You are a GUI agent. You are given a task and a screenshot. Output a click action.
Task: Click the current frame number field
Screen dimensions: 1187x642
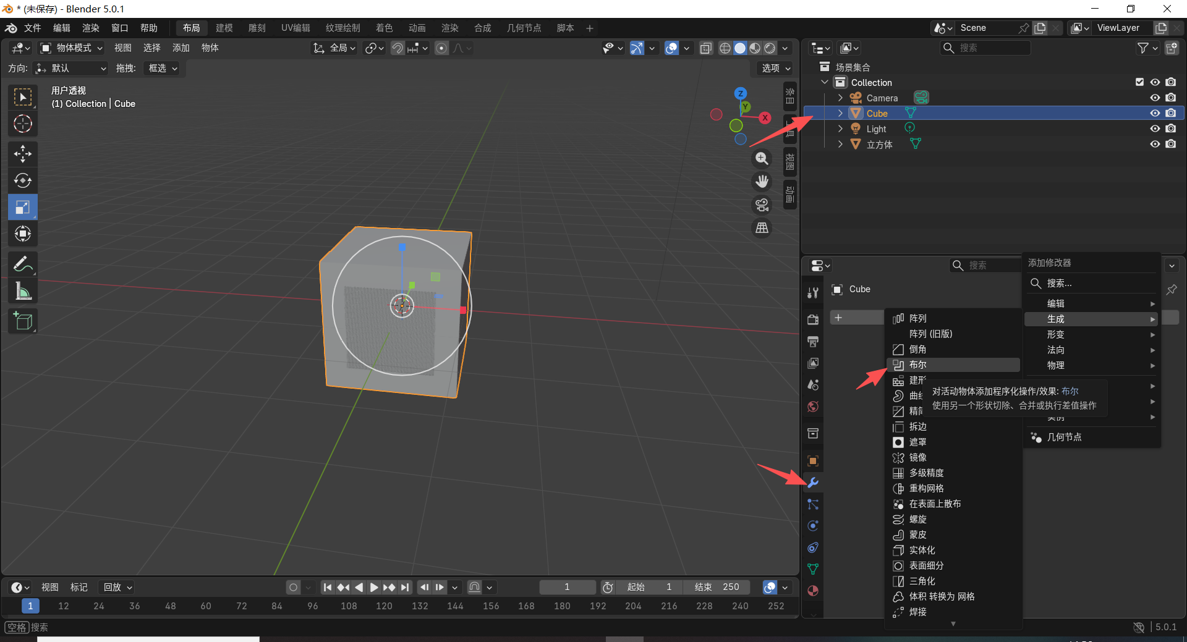click(x=567, y=588)
